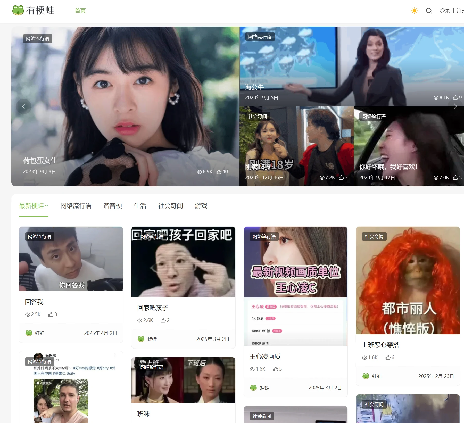Viewport: 464px width, 423px height.
Task: Click the 登录 login link
Action: point(445,11)
